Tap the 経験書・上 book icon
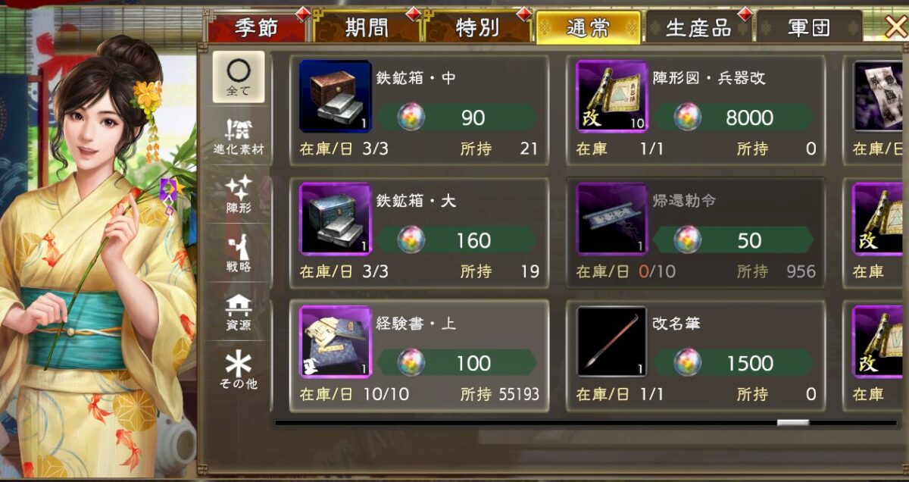The image size is (909, 482). (x=335, y=342)
